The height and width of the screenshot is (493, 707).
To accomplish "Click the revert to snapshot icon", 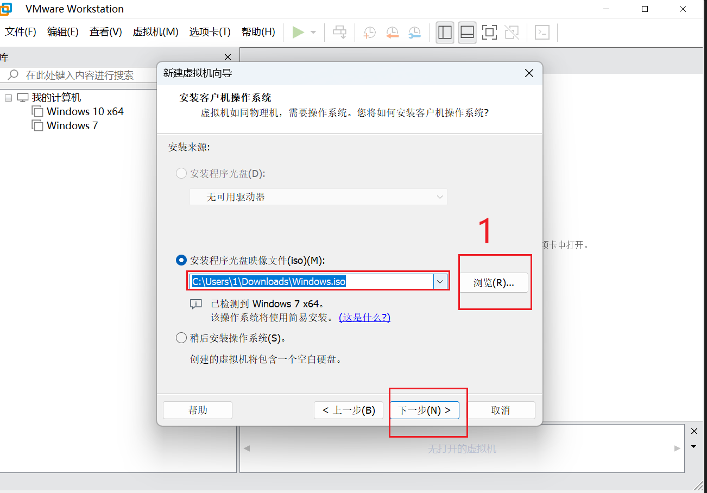I will [392, 33].
